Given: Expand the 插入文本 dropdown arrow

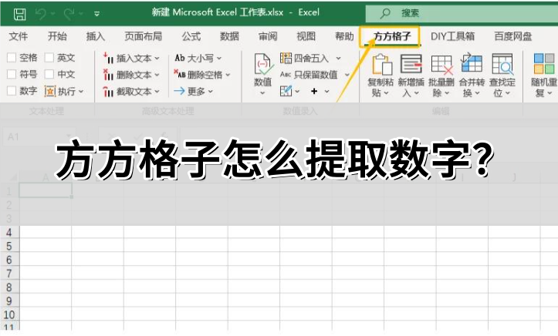Looking at the screenshot, I should click(x=157, y=59).
